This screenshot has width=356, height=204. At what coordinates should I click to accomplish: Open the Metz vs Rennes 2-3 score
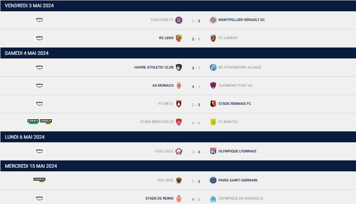pyautogui.click(x=196, y=104)
